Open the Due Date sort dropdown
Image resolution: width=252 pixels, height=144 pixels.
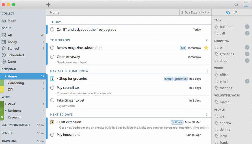click(x=191, y=13)
